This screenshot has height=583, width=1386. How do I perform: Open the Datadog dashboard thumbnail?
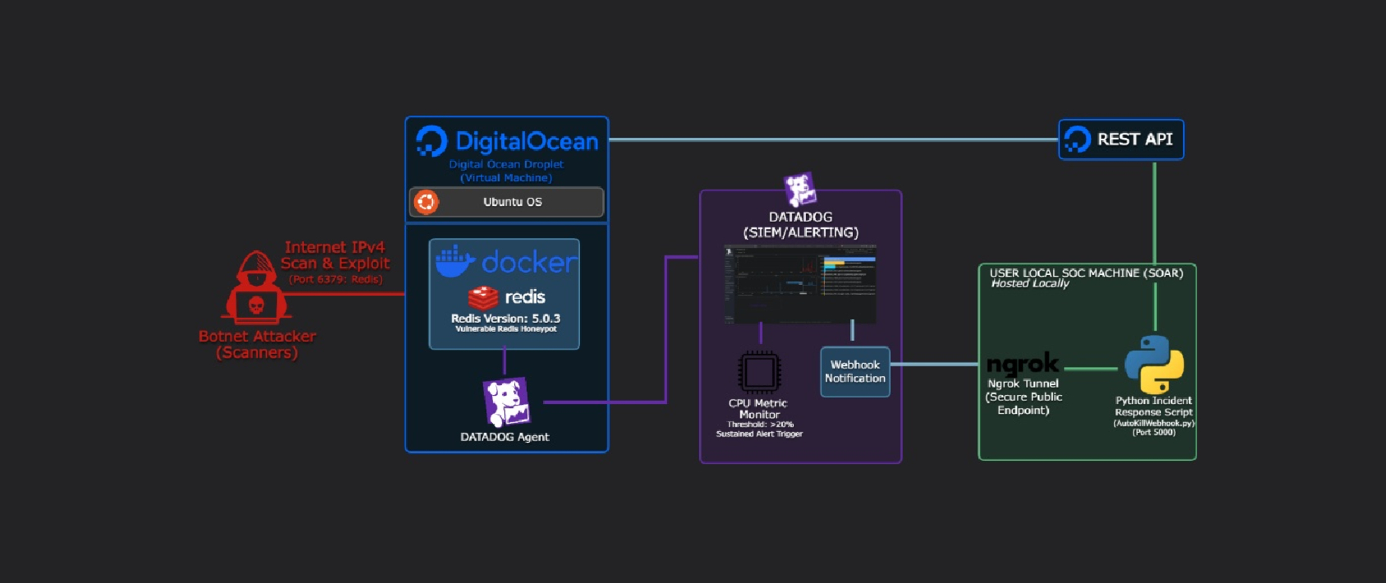pos(800,284)
